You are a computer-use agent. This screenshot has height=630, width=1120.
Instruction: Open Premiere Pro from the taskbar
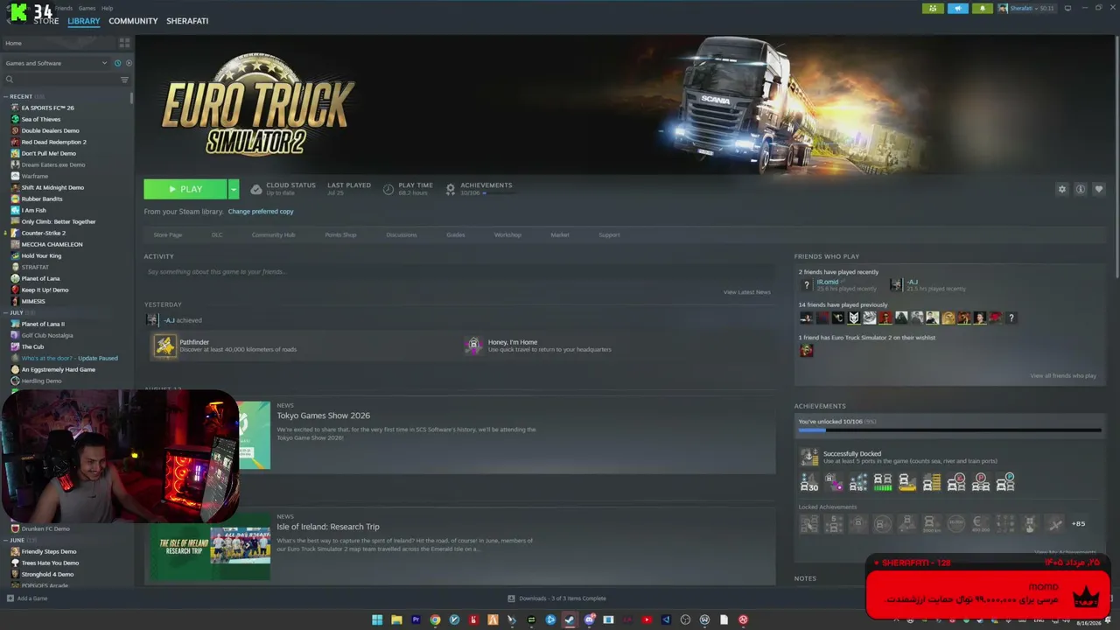tap(416, 620)
